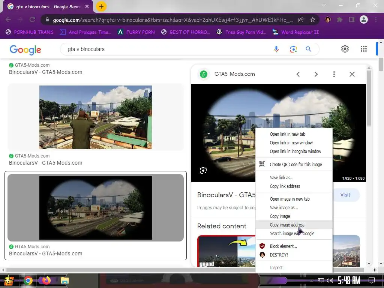Open Chrome from the taskbar

(28, 280)
